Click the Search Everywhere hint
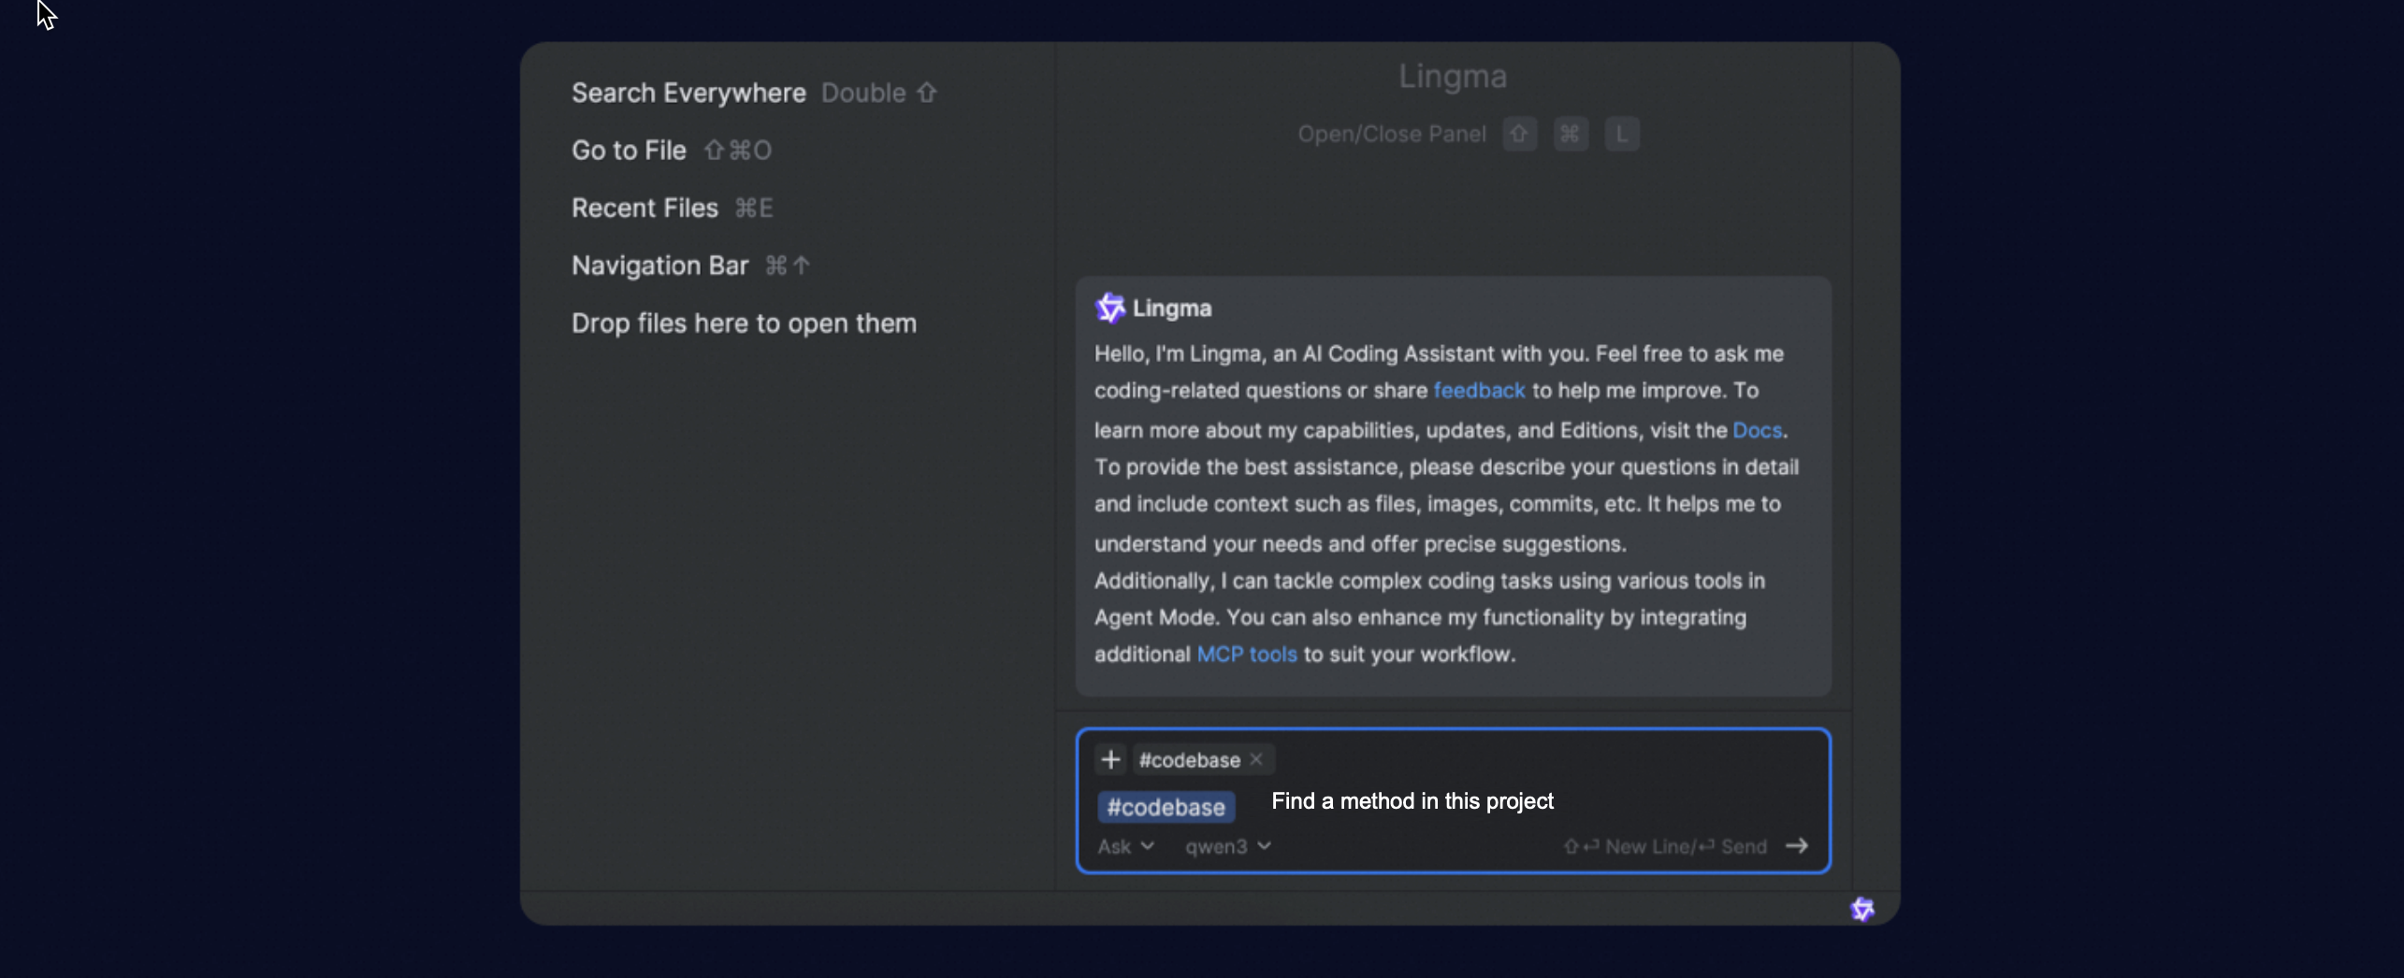This screenshot has width=2404, height=978. pyautogui.click(x=754, y=93)
